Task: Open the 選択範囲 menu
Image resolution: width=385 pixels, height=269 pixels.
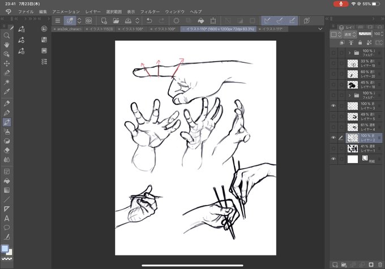Action: tap(114, 11)
